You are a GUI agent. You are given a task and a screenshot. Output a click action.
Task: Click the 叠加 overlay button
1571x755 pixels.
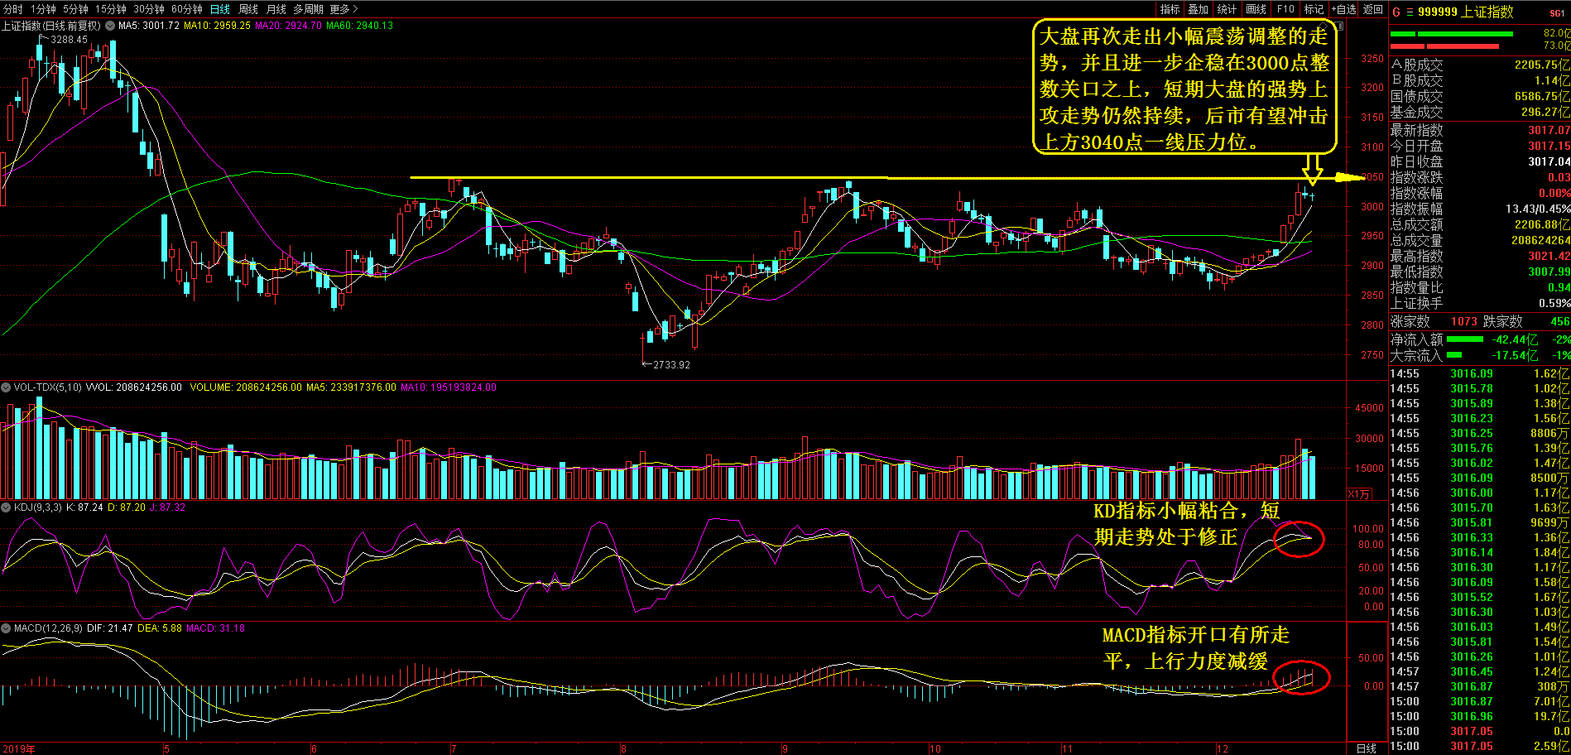pyautogui.click(x=1198, y=9)
